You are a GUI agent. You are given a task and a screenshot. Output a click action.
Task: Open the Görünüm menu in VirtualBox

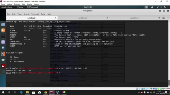(x=17, y=4)
